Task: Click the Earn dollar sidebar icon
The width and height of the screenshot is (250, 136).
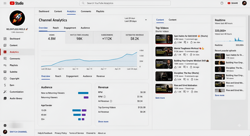Action: coord(5,85)
